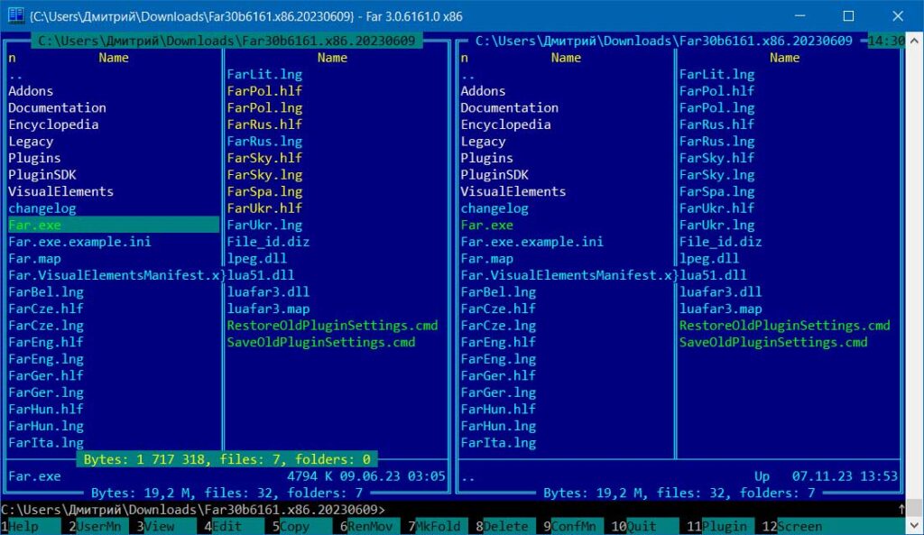Click 8 Delete in the key bar

tap(505, 527)
